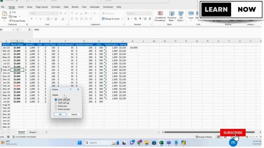Viewport: 264px width, 148px height.
Task: Expand Merge & Center dropdown arrow
Action: tap(122, 19)
